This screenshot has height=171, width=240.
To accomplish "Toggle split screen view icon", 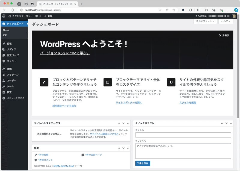I will point(199,10).
